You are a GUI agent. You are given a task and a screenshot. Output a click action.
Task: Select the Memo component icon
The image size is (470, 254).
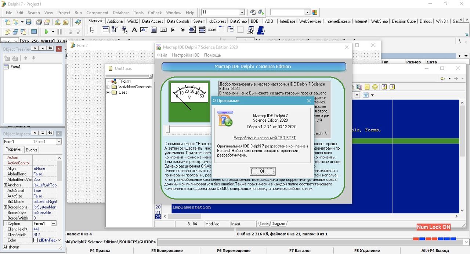pyautogui.click(x=154, y=30)
